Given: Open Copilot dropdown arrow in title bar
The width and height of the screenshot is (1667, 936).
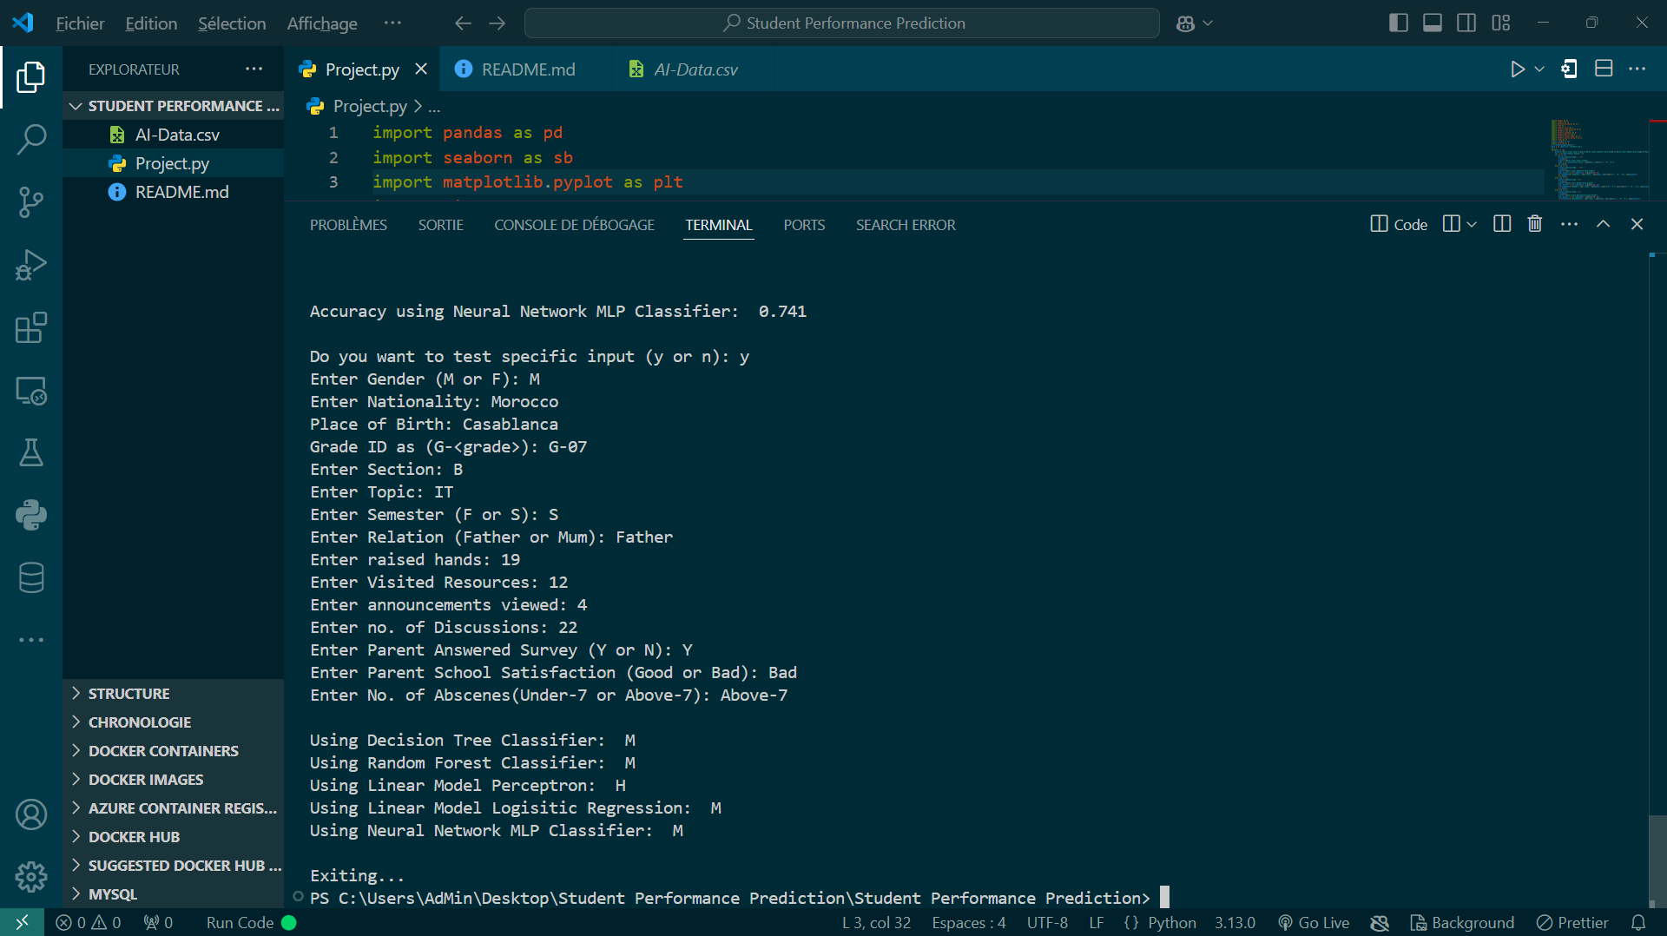Looking at the screenshot, I should coord(1208,23).
